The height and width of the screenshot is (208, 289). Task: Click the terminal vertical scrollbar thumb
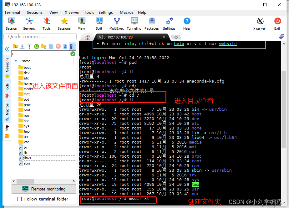(x=284, y=109)
